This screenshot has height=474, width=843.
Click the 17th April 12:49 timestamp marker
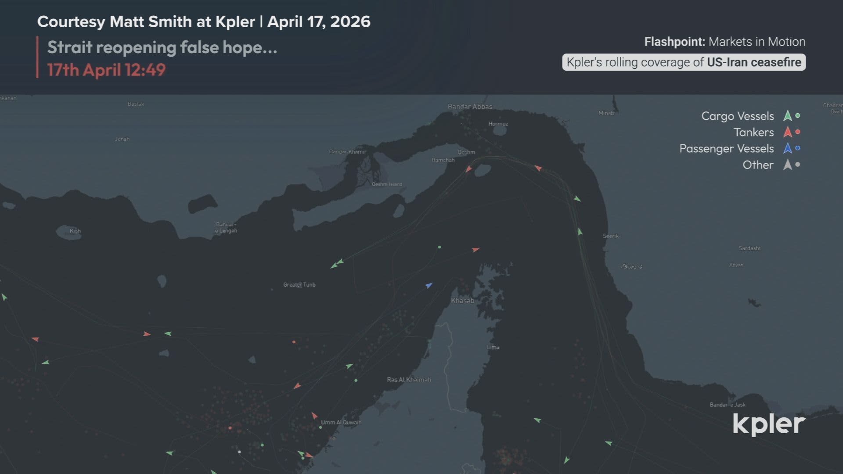click(x=107, y=69)
